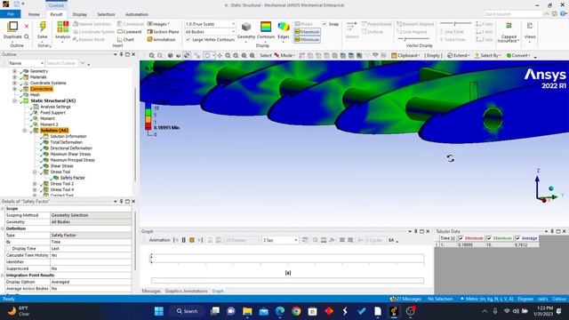Open Chrome from the taskbar
Viewport: 569px width, 320px height.
(x=296, y=311)
